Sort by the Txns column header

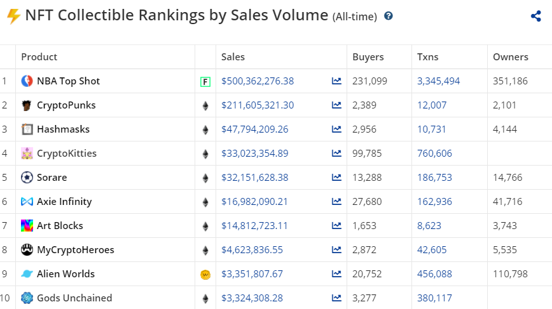428,57
